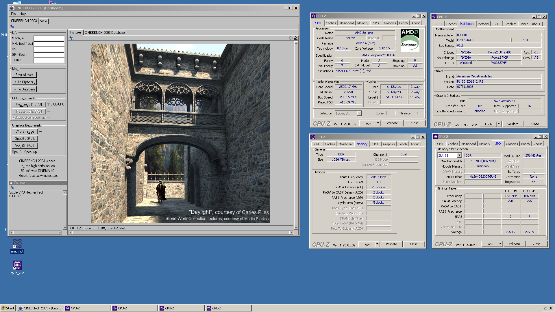Switch to CINEBENCH 2003 in the taskbar
This screenshot has width=555, height=312.
(x=40, y=308)
